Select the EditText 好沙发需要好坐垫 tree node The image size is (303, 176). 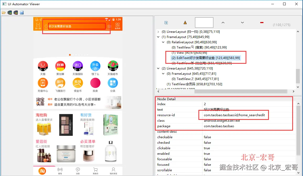(x=205, y=58)
